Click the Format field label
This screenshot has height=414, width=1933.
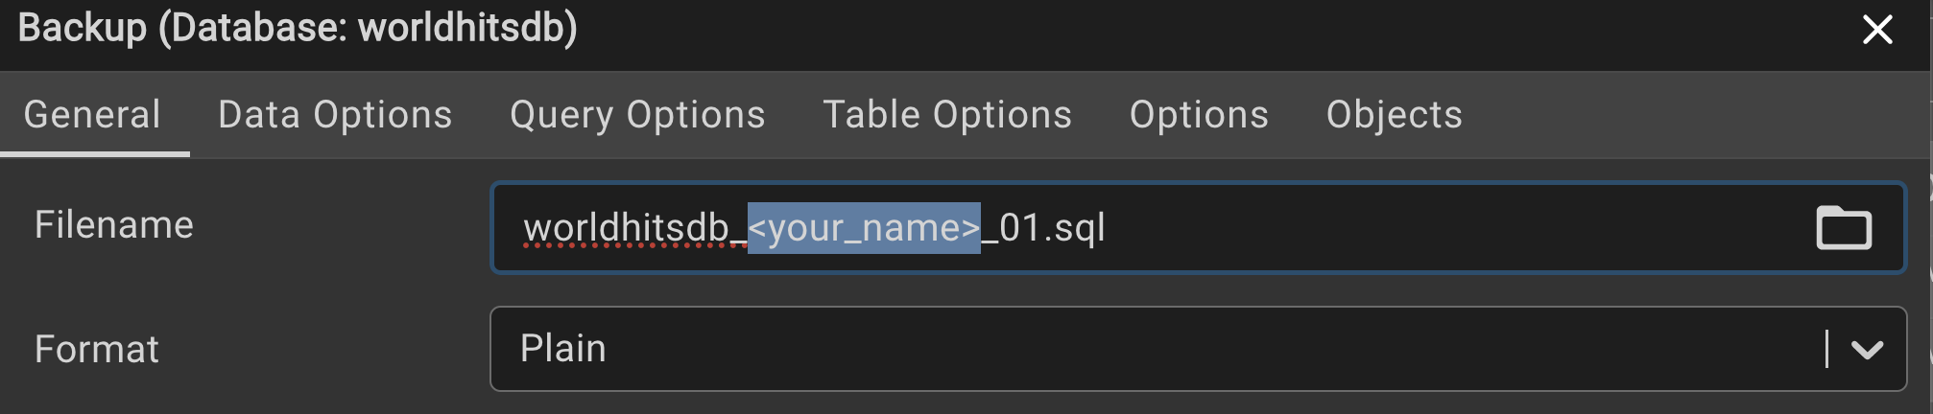click(97, 349)
